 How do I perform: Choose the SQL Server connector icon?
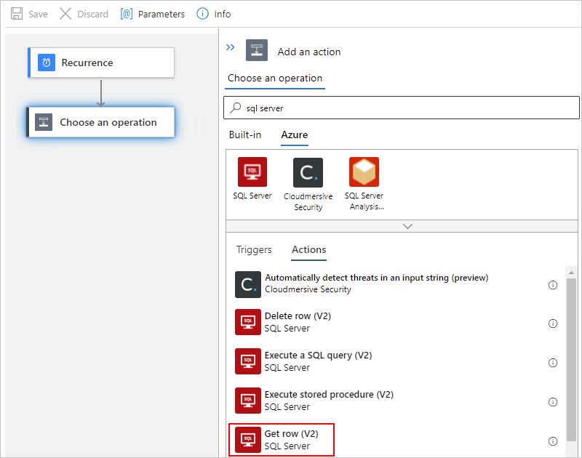[x=252, y=172]
